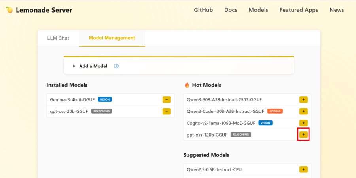This screenshot has width=356, height=178.
Task: Open the GitHub link
Action: tap(203, 10)
